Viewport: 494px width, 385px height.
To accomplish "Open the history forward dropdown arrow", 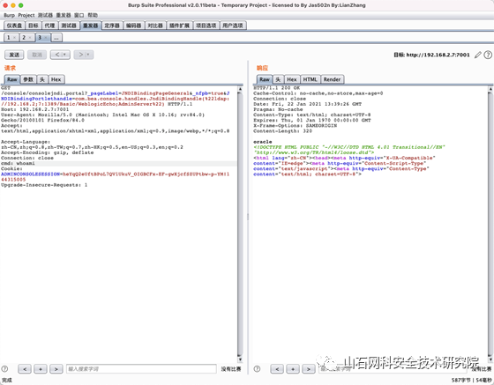I will click(x=89, y=55).
